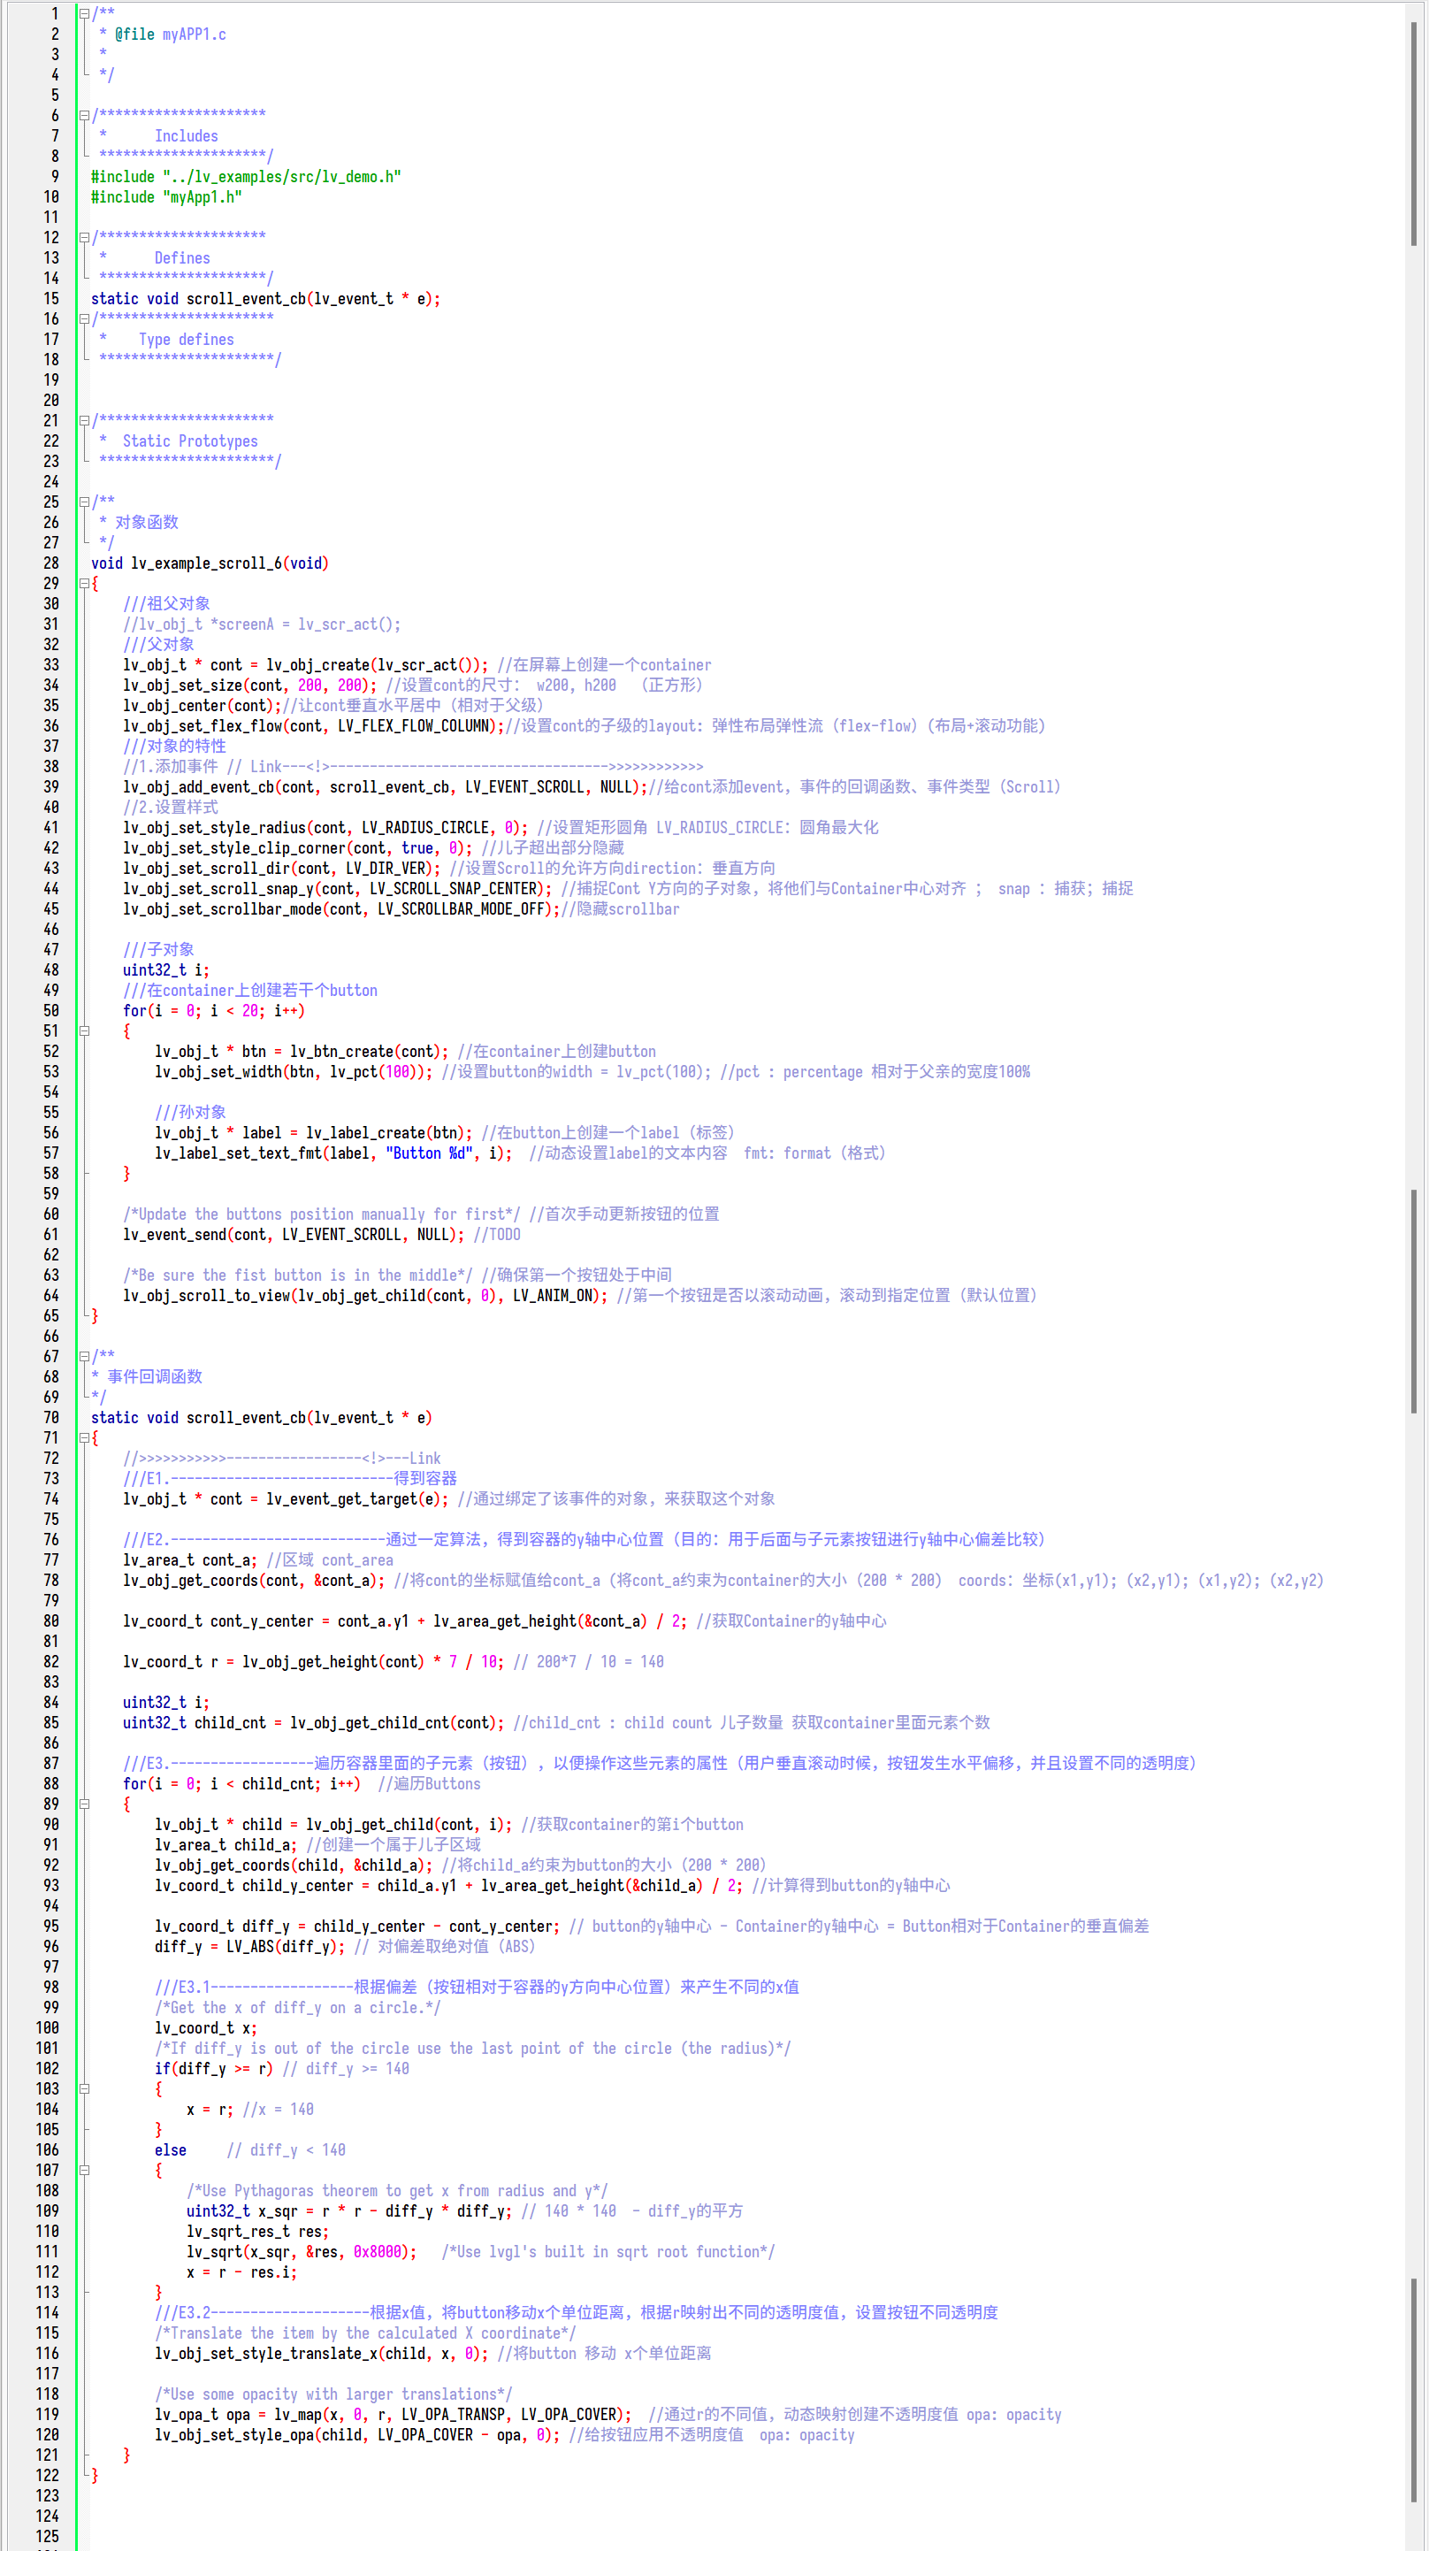This screenshot has width=1429, height=2551.
Task: Collapse the Defines comment block
Action: coord(83,237)
